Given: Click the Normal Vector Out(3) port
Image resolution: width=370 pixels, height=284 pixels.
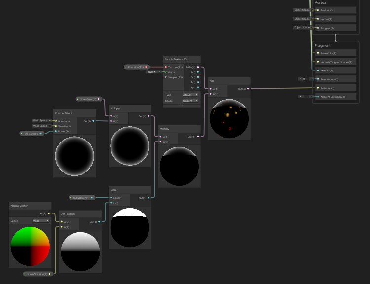Looking at the screenshot, I should [49, 213].
